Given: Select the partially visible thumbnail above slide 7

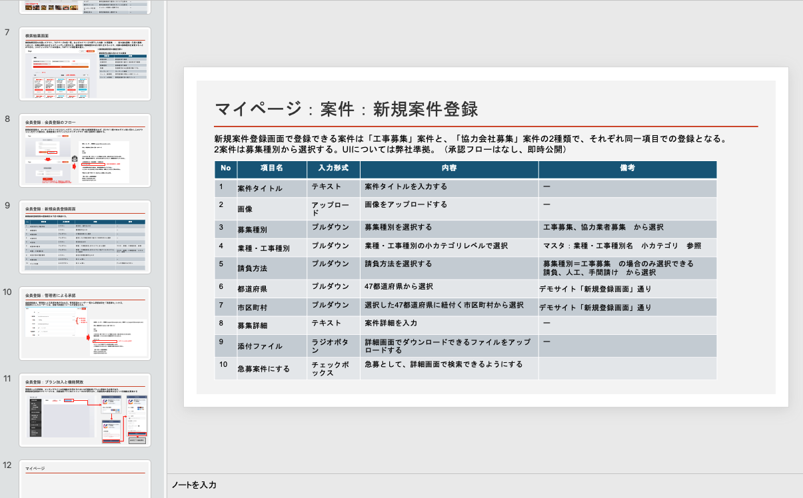Looking at the screenshot, I should point(85,7).
